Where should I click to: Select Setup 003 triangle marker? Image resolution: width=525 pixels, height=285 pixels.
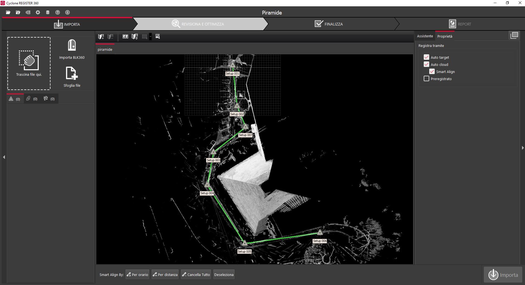214,152
